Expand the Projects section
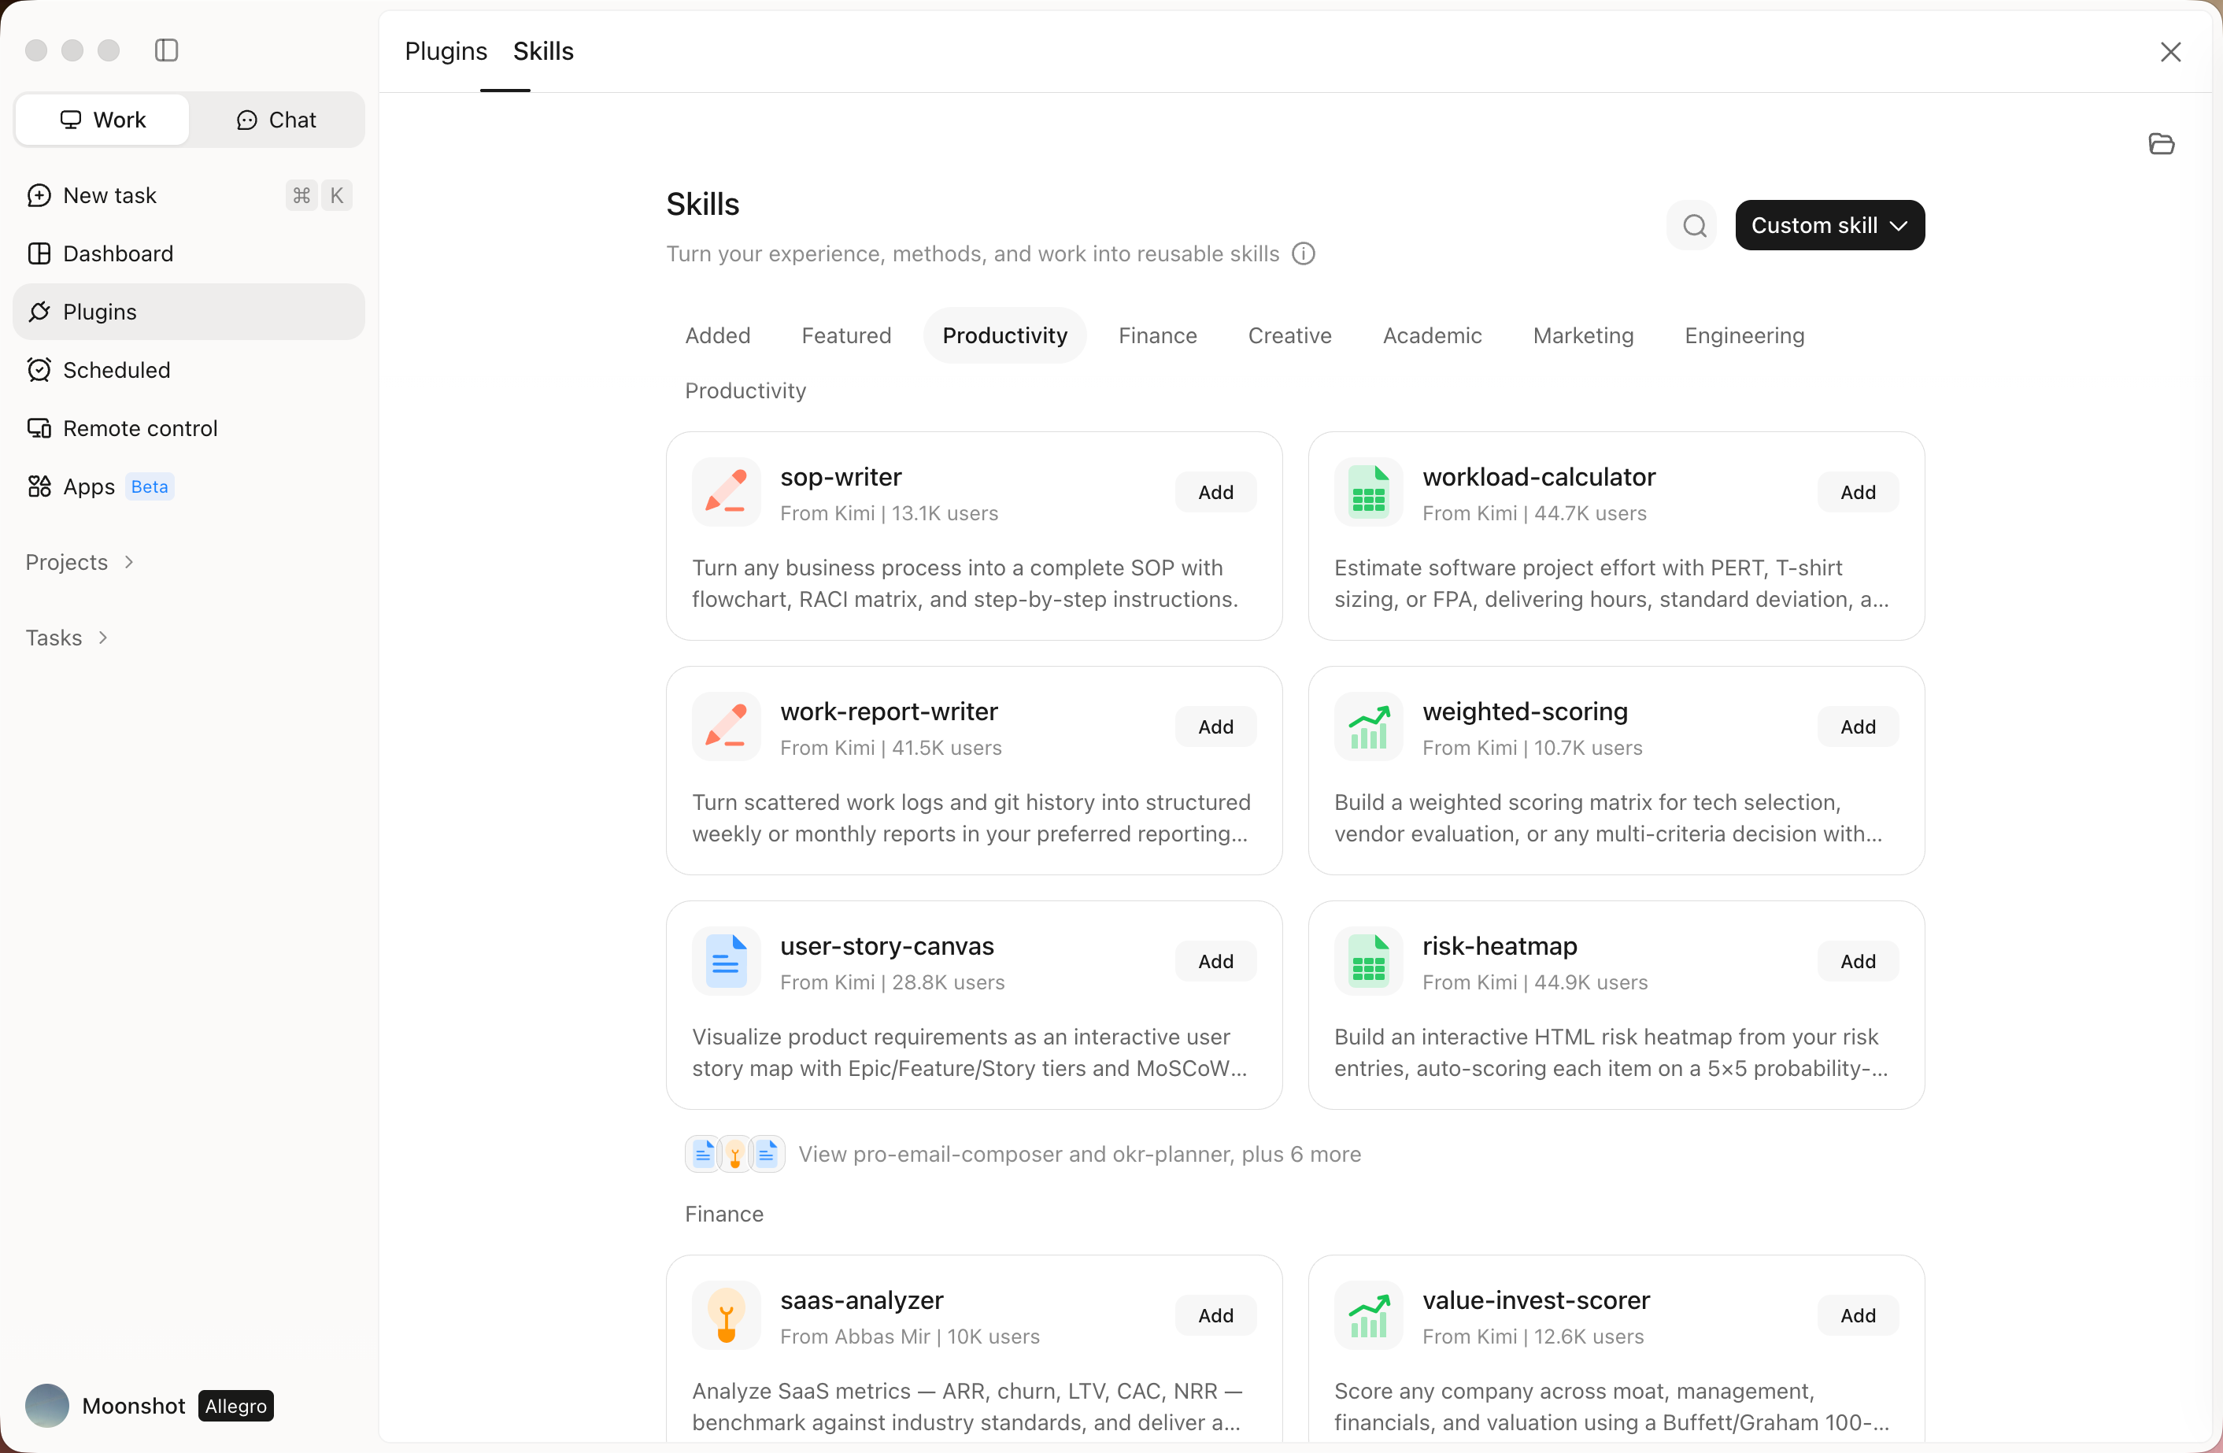This screenshot has height=1453, width=2223. pos(80,562)
